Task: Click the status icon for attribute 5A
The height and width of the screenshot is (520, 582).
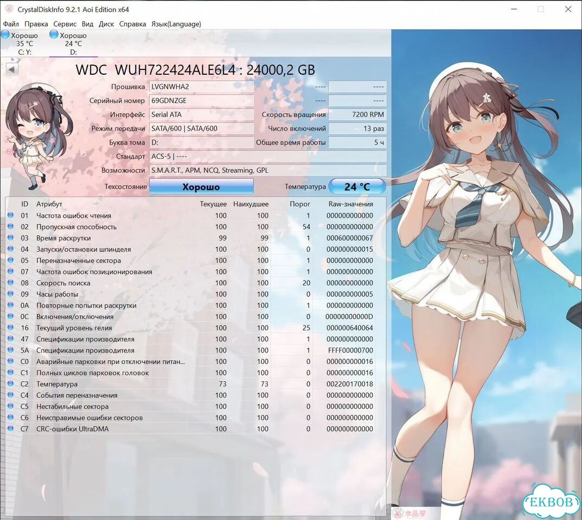Action: tap(10, 350)
